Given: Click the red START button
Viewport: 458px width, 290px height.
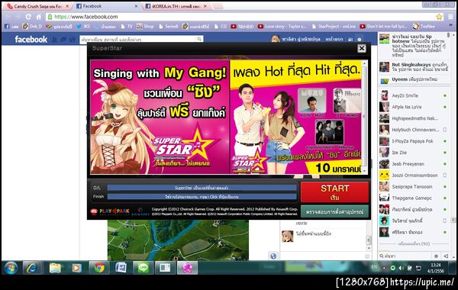Looking at the screenshot, I should pyautogui.click(x=335, y=192).
